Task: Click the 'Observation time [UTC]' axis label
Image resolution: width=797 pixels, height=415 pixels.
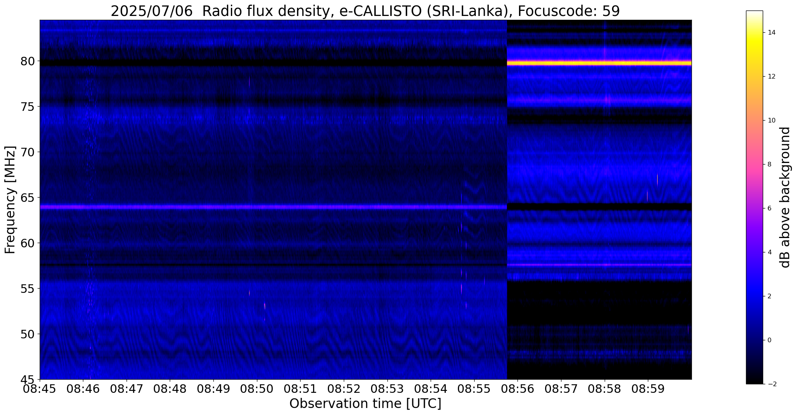Action: click(365, 404)
